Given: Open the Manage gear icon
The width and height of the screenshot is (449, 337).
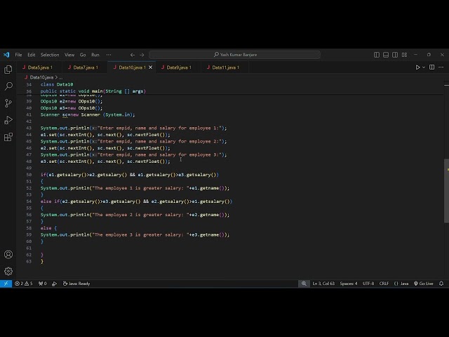Looking at the screenshot, I should tap(8, 271).
